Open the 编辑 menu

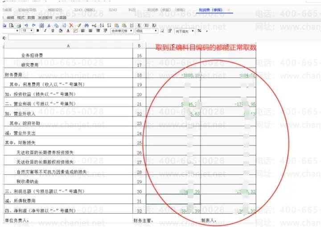[10, 18]
